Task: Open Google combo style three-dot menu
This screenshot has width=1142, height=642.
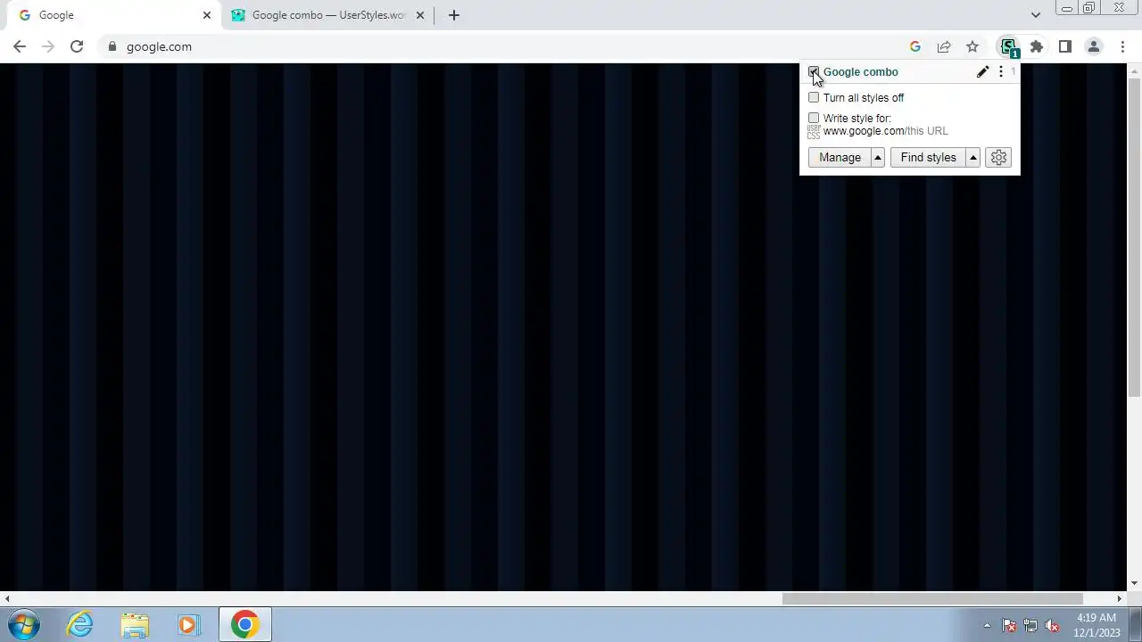Action: [x=1001, y=72]
